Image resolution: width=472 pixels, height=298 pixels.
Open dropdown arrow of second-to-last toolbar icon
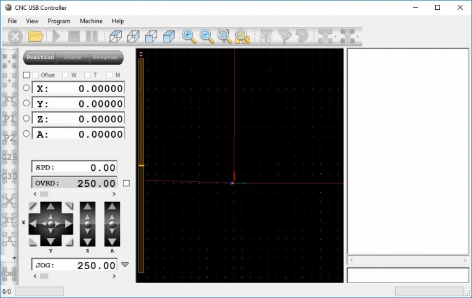pyautogui.click(x=336, y=37)
